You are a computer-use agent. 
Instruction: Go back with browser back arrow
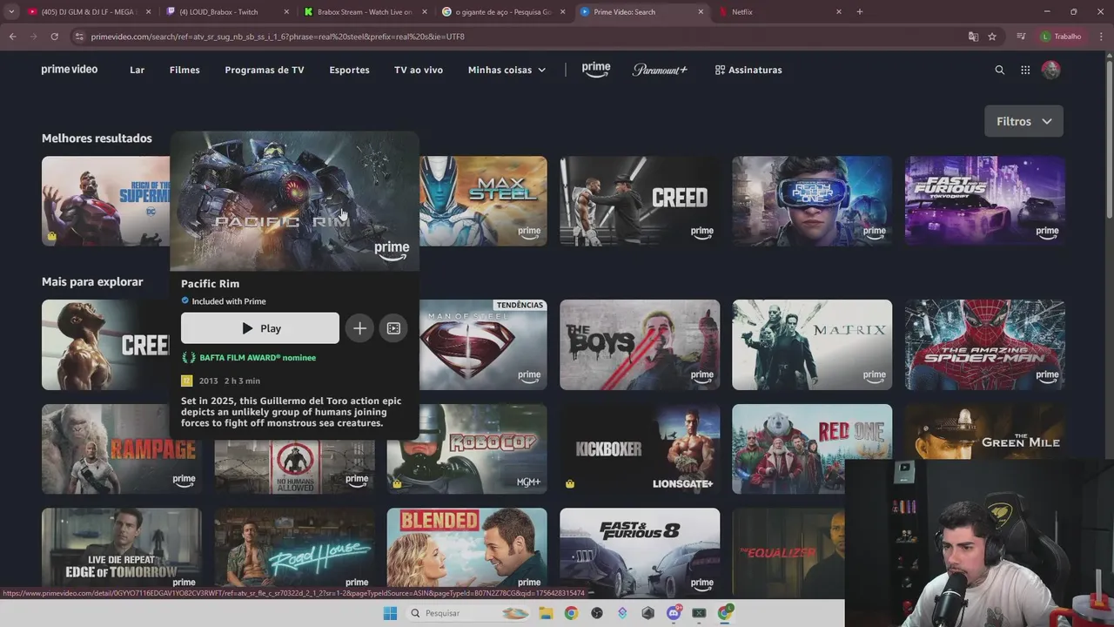[12, 37]
